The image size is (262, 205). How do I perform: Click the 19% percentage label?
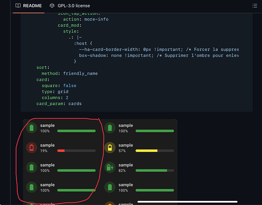pos(44,151)
